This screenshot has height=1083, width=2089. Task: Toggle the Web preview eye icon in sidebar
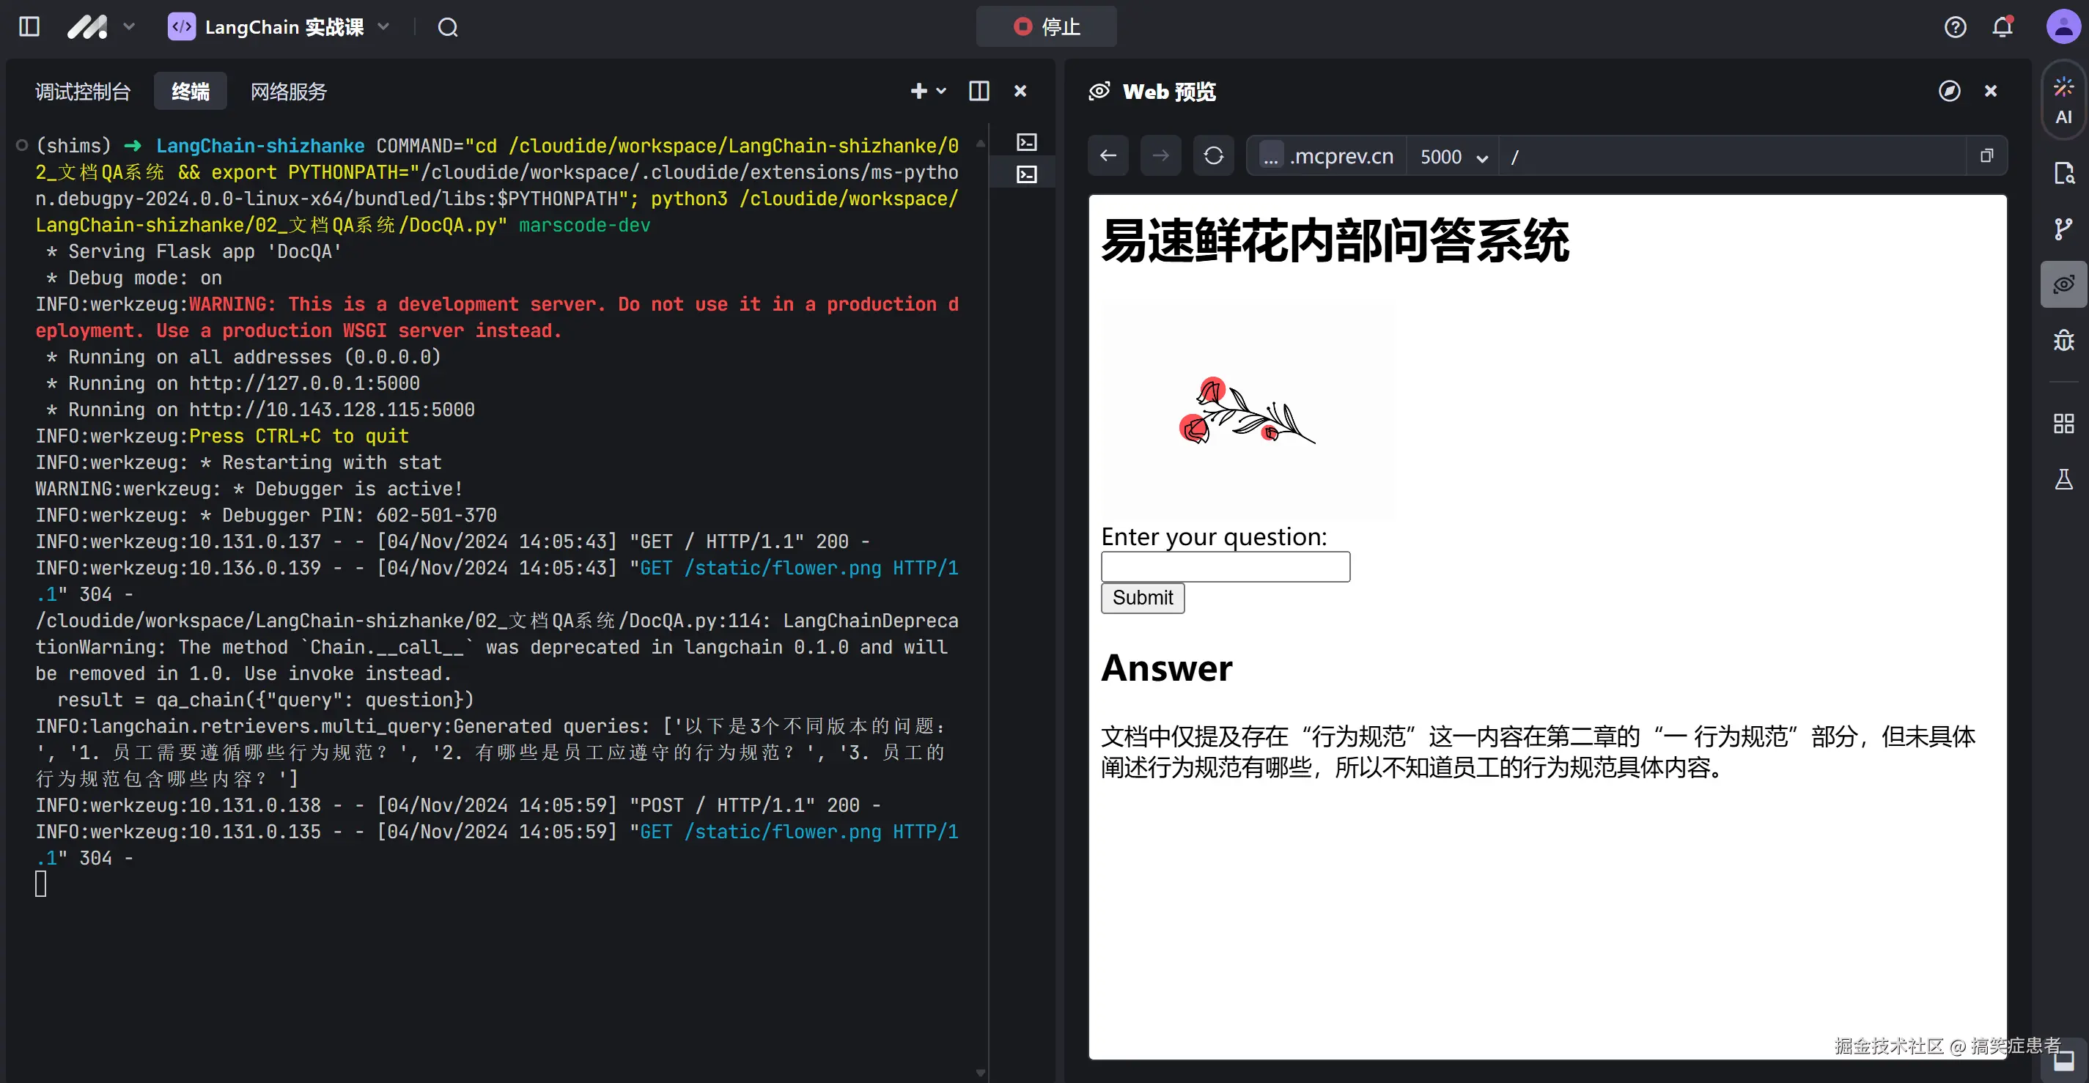(2063, 284)
